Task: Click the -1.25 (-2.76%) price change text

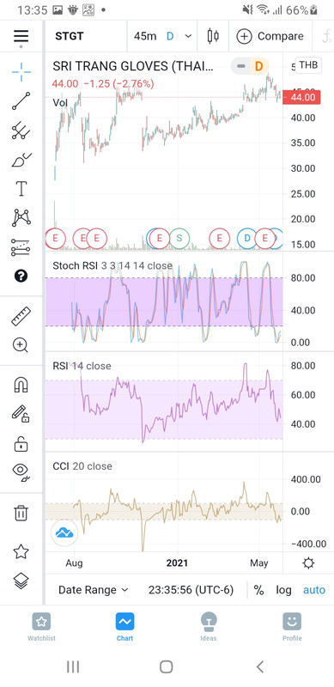Action: point(118,83)
